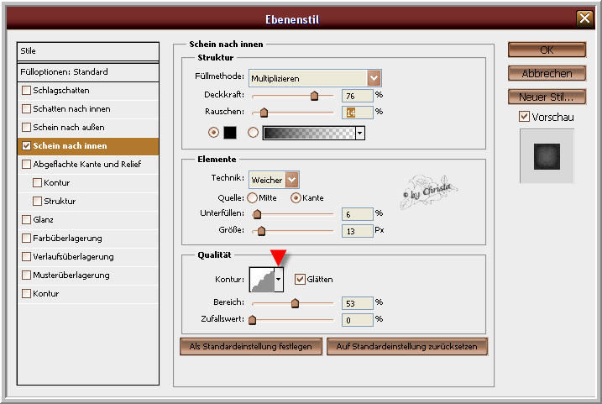Click the Rauschen slider handle

click(264, 113)
